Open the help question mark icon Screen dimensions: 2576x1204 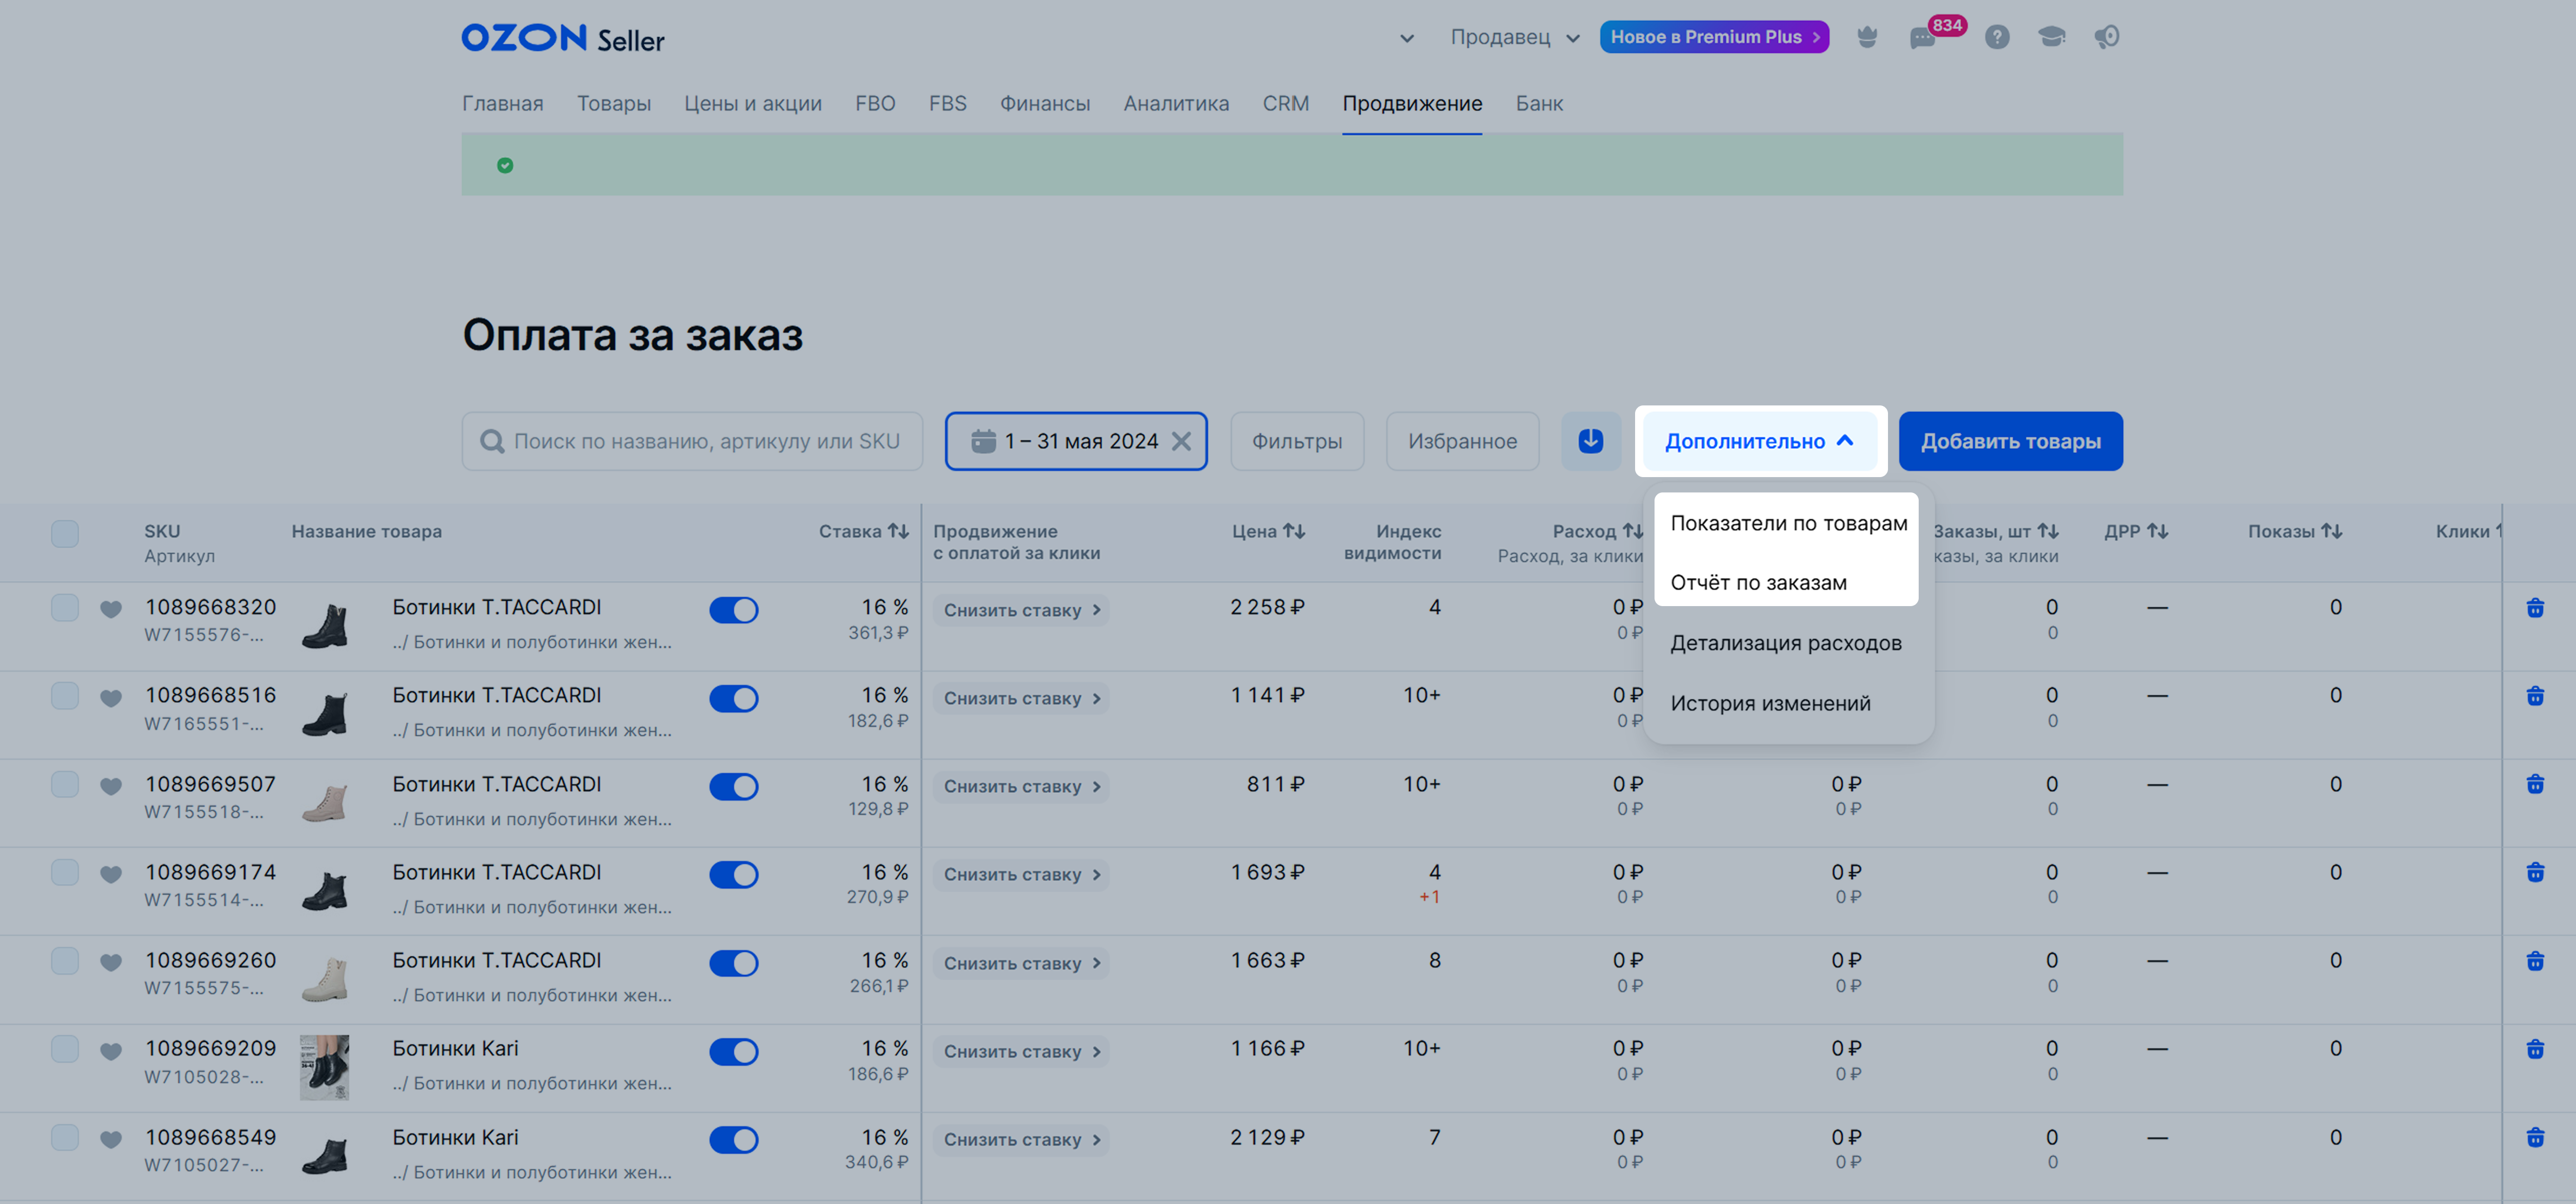(x=1997, y=37)
